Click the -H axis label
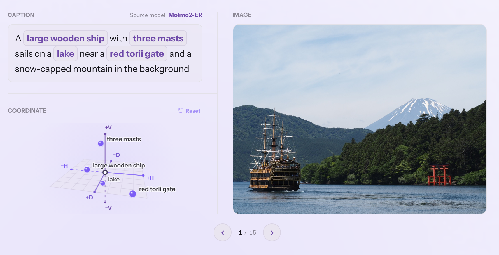The image size is (499, 255). 64,166
